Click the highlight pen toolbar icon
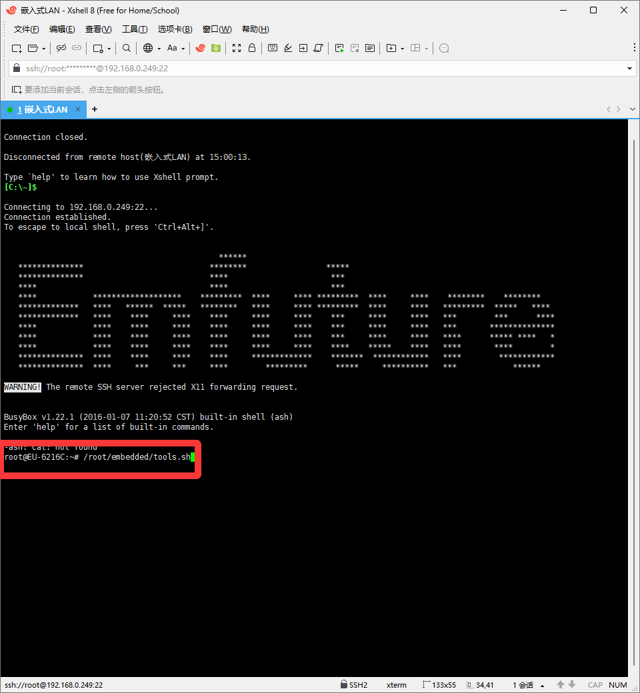Viewport: 640px width, 693px height. tap(288, 48)
